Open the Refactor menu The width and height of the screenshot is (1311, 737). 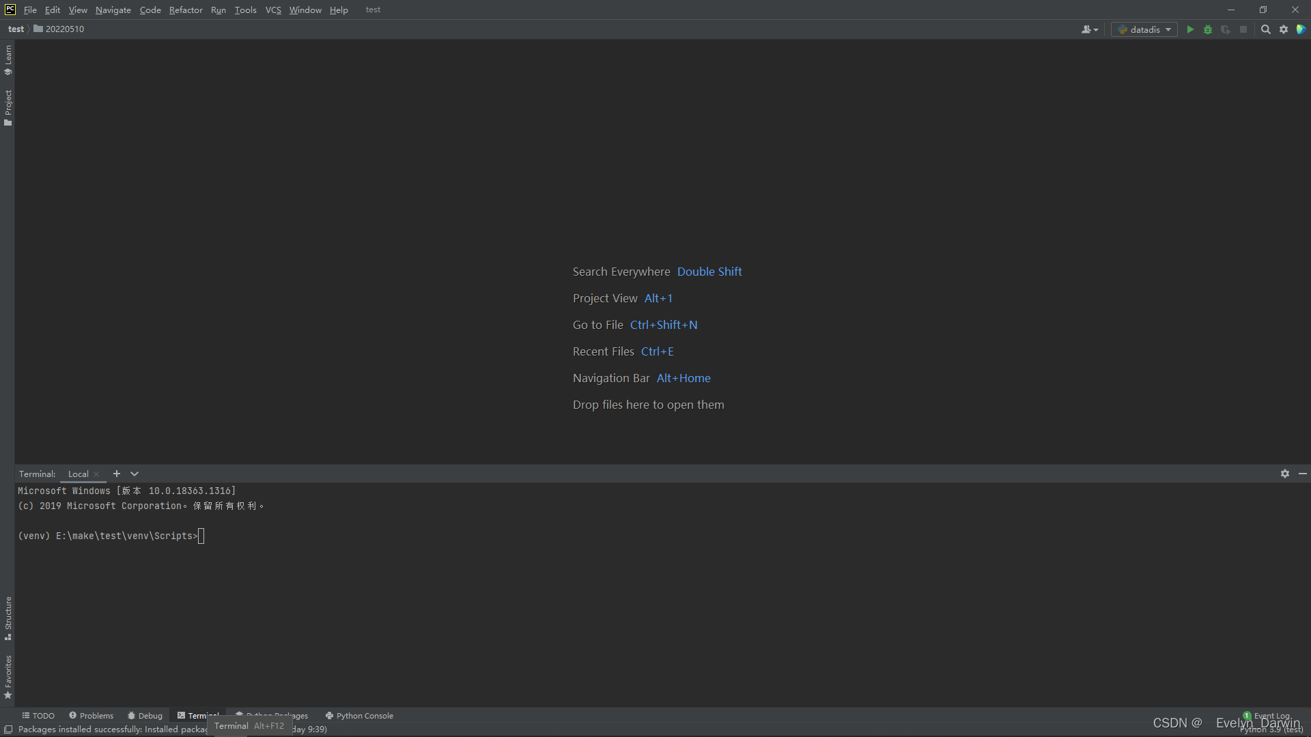[x=186, y=10]
